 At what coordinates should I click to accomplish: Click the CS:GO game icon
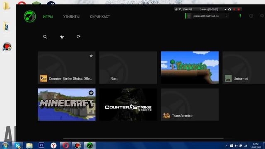pyautogui.click(x=43, y=79)
